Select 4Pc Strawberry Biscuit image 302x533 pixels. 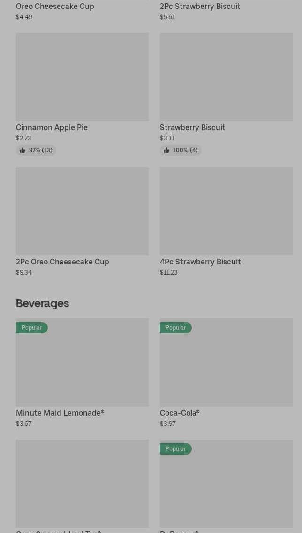(226, 211)
